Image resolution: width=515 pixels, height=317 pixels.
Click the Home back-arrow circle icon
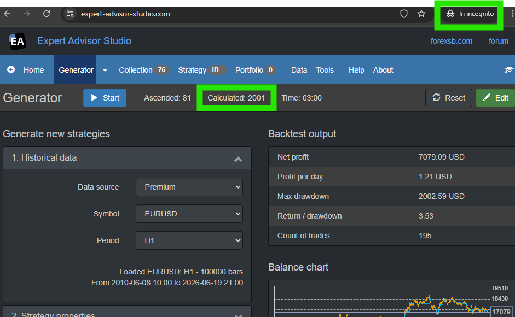point(11,69)
